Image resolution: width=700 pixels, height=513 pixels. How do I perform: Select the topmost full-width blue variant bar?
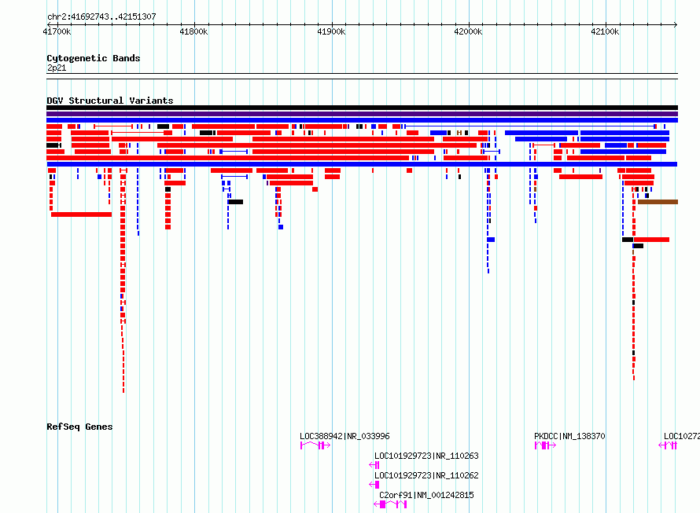pos(362,120)
